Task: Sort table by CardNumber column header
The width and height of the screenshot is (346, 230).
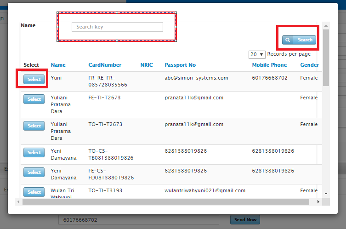Action: 105,65
